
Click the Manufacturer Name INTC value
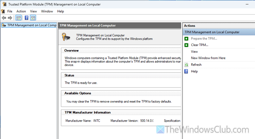coord(97,121)
